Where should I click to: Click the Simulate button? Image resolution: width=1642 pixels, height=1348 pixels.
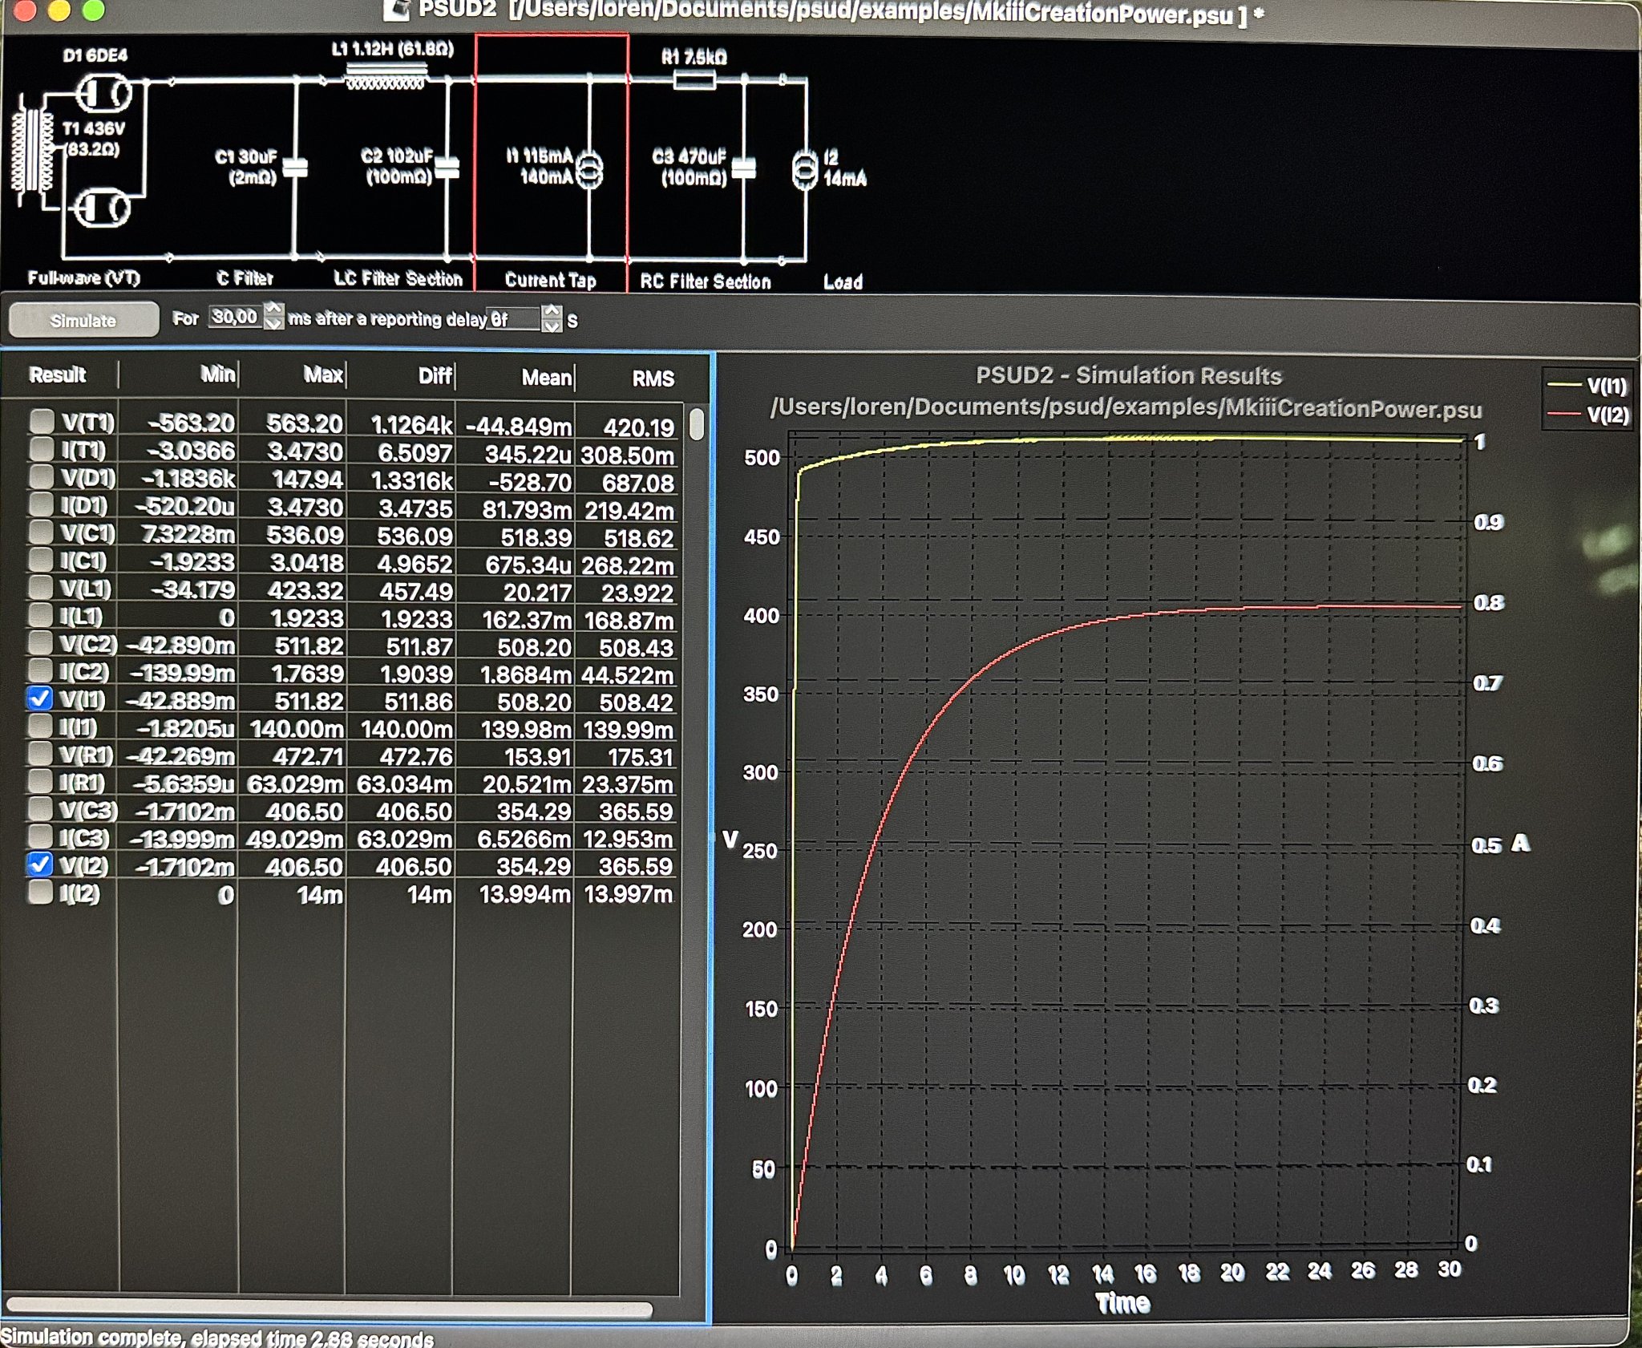[83, 320]
